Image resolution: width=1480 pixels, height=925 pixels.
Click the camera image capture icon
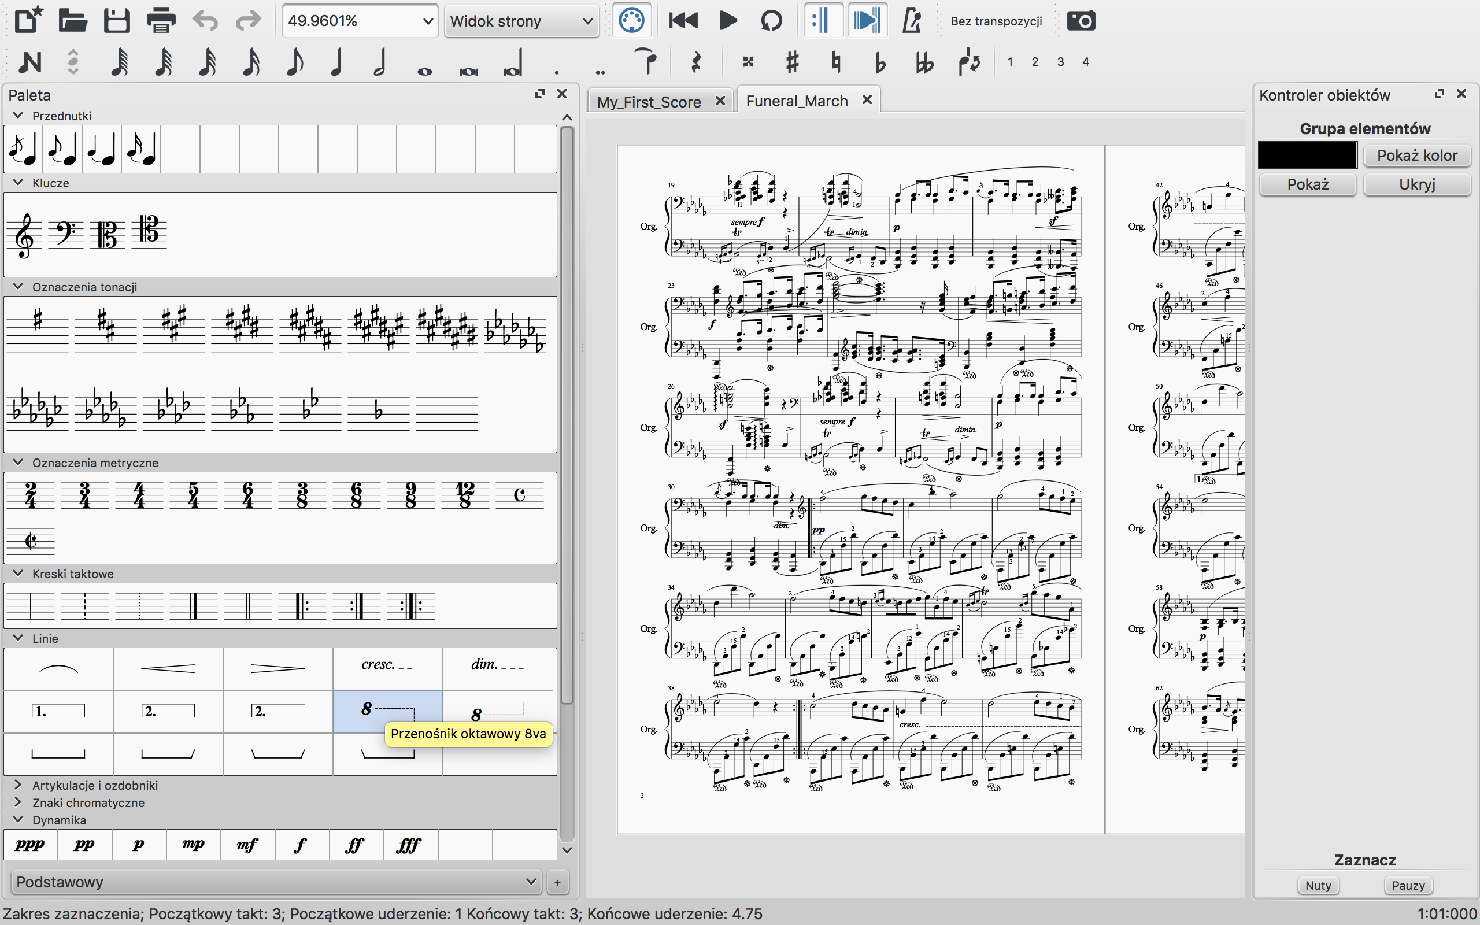pos(1081,21)
